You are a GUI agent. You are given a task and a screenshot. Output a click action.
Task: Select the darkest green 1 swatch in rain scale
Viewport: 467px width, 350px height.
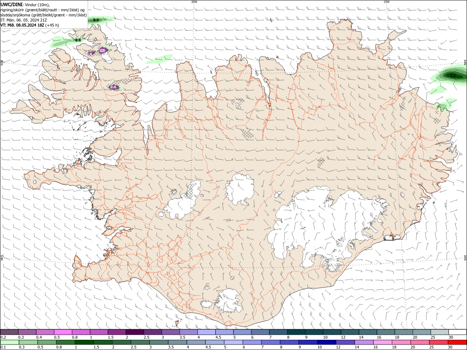[84, 342]
